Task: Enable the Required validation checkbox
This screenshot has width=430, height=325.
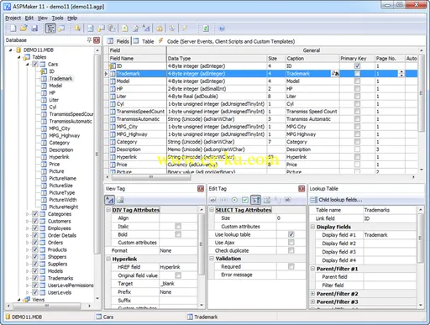Action: click(291, 266)
